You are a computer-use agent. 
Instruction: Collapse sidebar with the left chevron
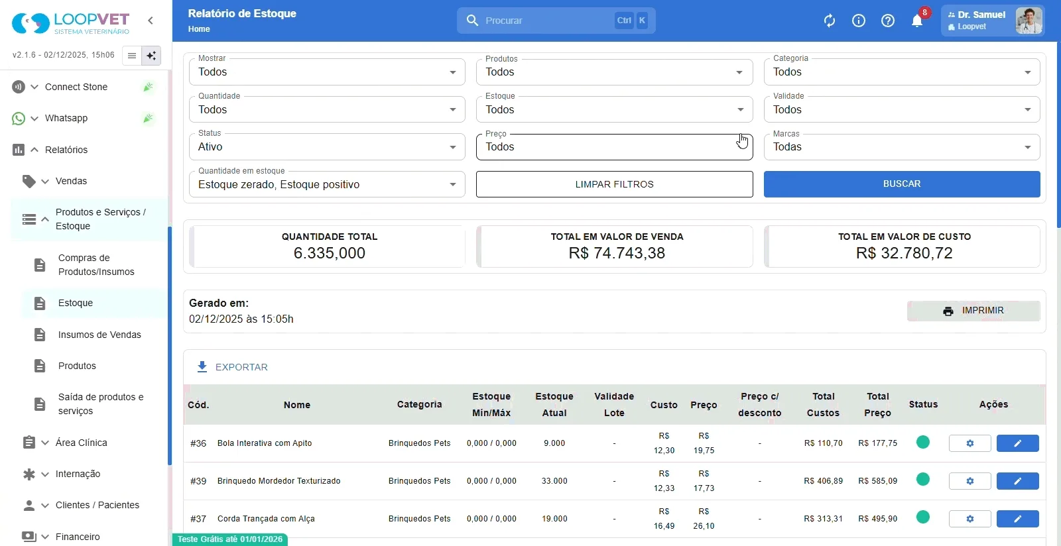(x=151, y=21)
